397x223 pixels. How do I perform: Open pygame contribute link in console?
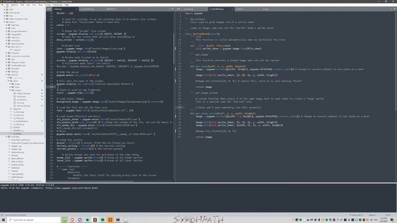tap(71, 188)
